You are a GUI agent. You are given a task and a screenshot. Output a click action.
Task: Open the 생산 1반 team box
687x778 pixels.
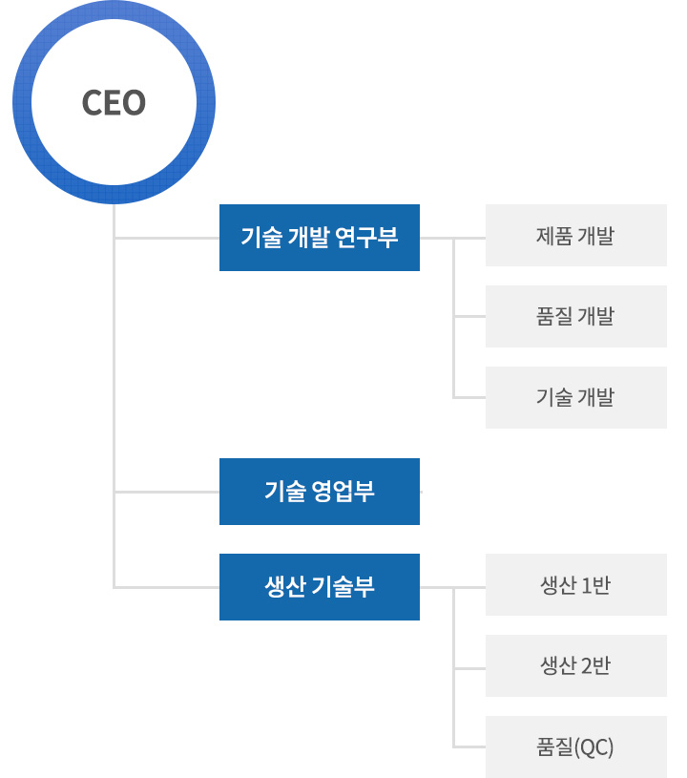tap(576, 584)
